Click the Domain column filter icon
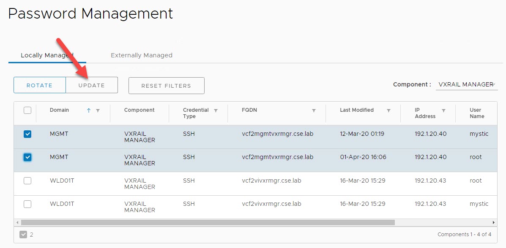The height and width of the screenshot is (248, 506). click(98, 111)
